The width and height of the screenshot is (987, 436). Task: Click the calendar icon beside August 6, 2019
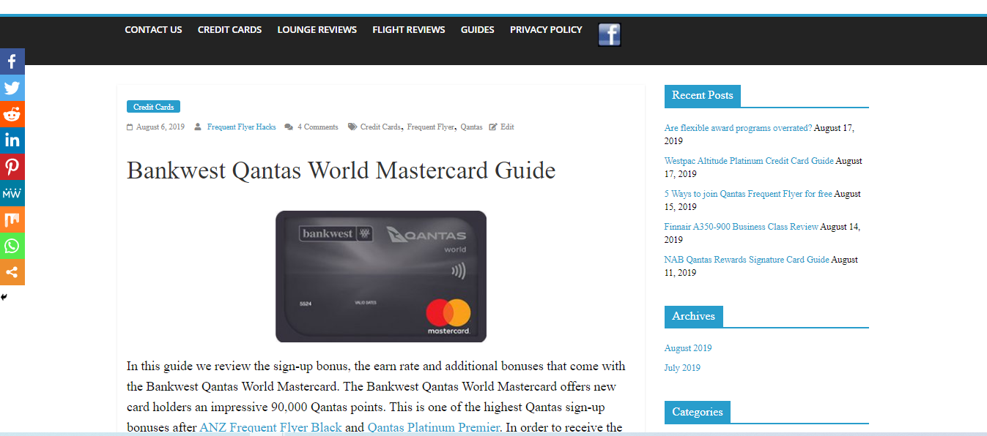(x=130, y=127)
